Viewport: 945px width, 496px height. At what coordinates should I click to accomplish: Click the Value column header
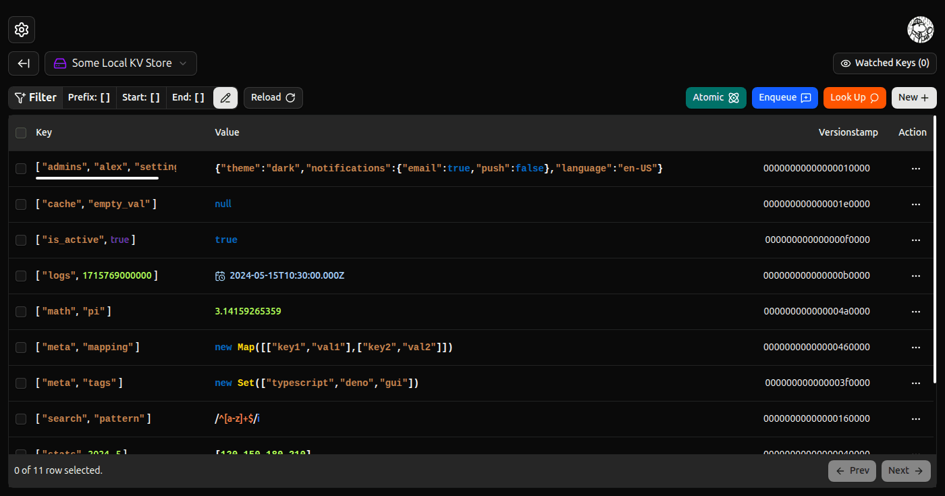coord(227,133)
